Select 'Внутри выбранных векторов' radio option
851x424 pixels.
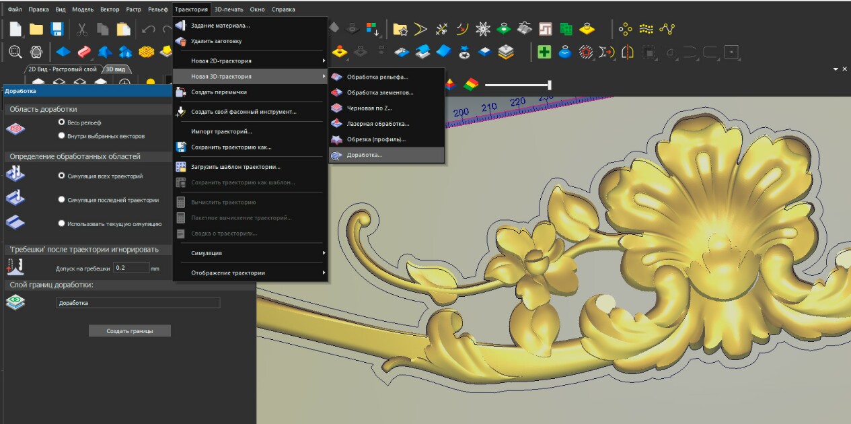pos(62,135)
